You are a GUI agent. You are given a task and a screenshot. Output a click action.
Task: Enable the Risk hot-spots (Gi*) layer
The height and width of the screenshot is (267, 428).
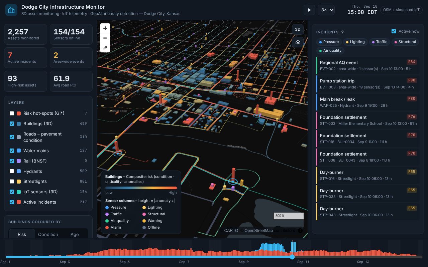tap(12, 113)
